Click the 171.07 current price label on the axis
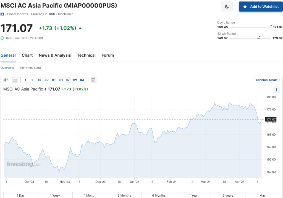 coord(271,119)
